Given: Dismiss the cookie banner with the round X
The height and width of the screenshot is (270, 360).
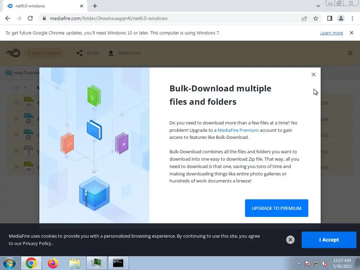Looking at the screenshot, I should click(290, 240).
